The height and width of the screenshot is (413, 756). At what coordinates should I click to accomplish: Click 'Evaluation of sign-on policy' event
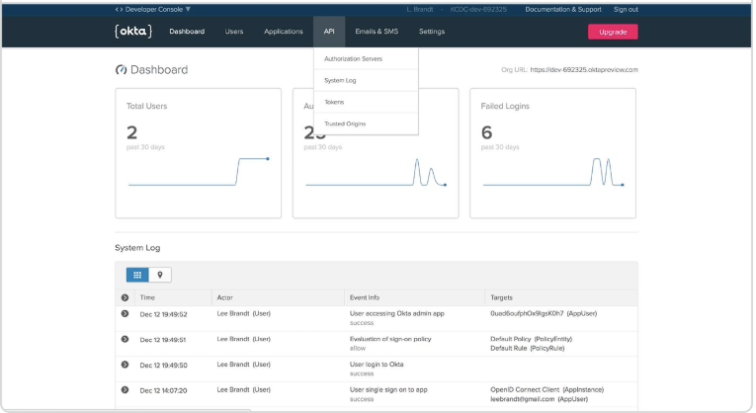[390, 339]
